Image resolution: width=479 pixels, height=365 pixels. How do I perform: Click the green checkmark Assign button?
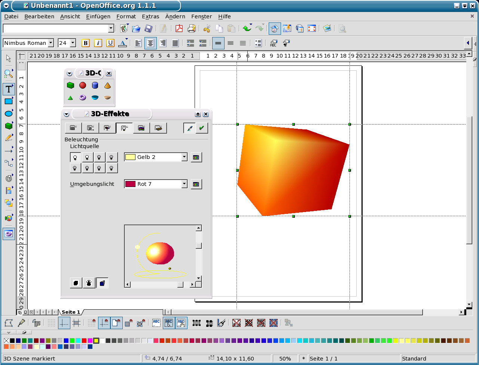click(202, 128)
